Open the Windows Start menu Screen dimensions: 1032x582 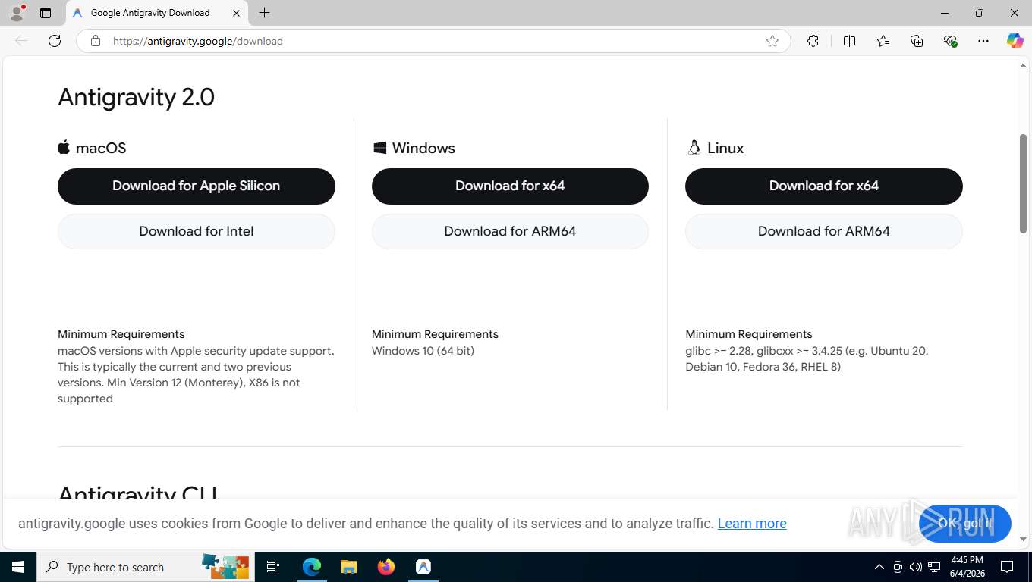(x=18, y=567)
